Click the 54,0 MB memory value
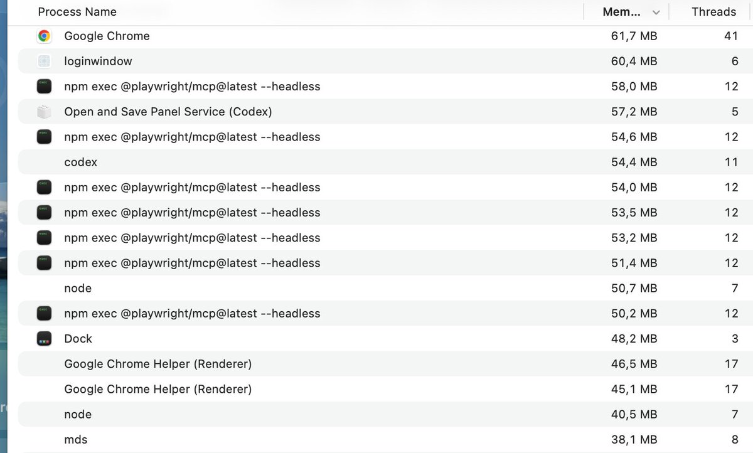This screenshot has width=753, height=453. coord(634,187)
